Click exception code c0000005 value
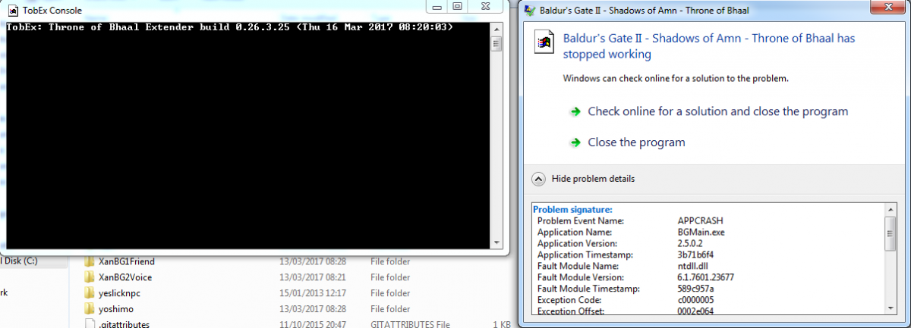Screen dimensions: 911x328 [x=698, y=301]
